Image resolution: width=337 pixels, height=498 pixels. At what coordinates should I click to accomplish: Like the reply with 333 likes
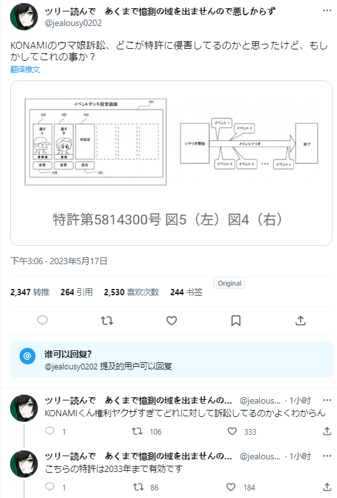(x=232, y=431)
